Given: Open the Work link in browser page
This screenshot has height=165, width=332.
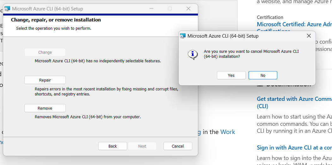Looking at the screenshot, I should pos(228,132).
